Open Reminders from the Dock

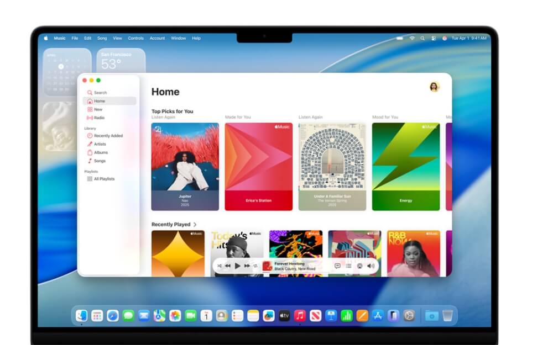(237, 316)
